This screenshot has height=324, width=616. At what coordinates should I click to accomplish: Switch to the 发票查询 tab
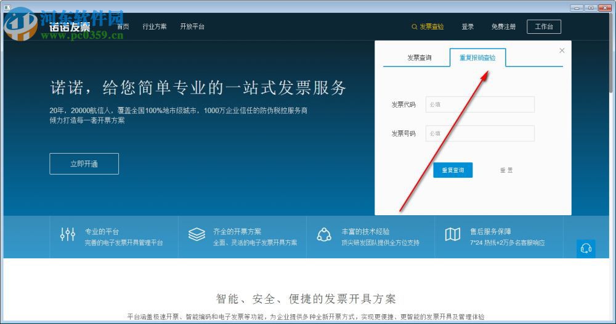click(419, 58)
